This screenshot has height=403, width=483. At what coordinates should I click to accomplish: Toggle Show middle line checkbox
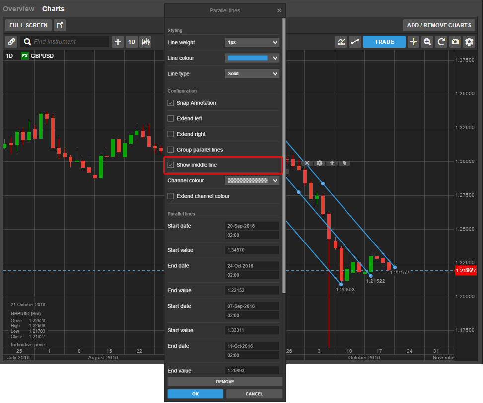click(x=171, y=165)
